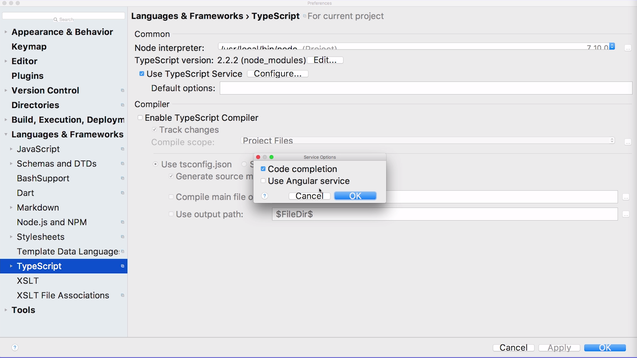Click project-level icon next to Node.js and NPM
The height and width of the screenshot is (358, 637).
tap(122, 223)
